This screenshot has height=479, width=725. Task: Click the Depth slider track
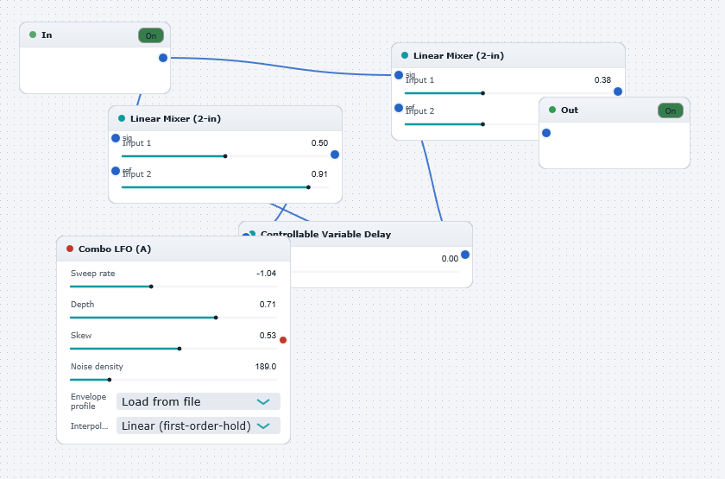[x=173, y=318]
